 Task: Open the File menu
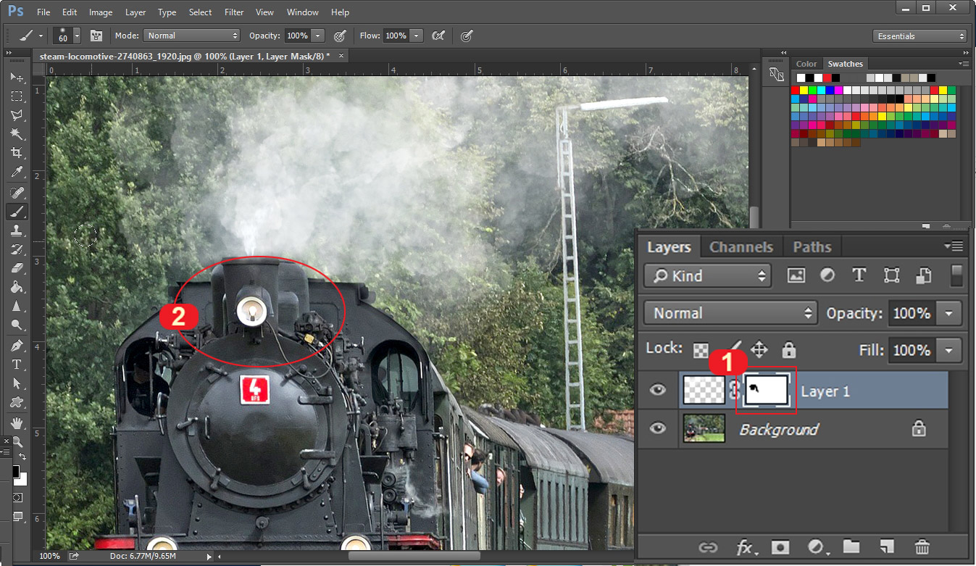[x=43, y=12]
